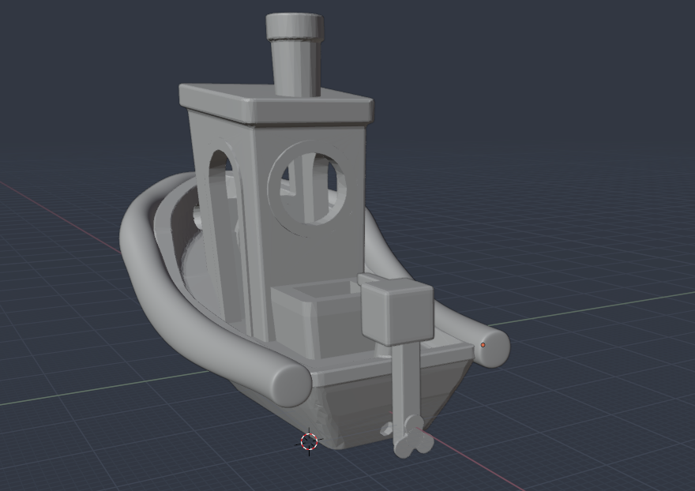The image size is (695, 491).
Task: Click the orange origin dot on tube end
Action: (483, 345)
